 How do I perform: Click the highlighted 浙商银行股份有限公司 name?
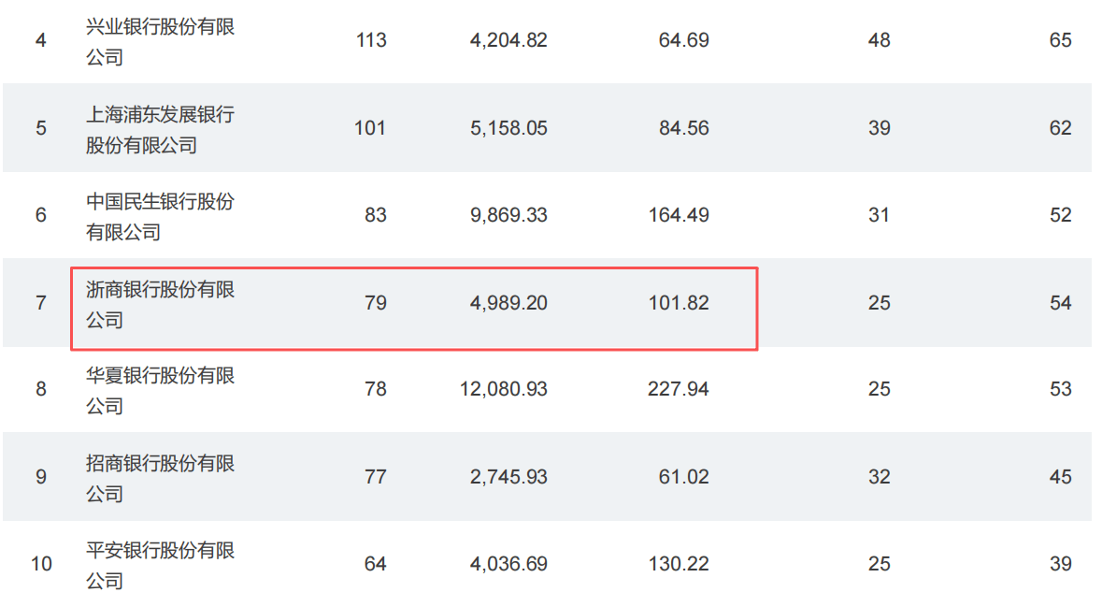(160, 305)
